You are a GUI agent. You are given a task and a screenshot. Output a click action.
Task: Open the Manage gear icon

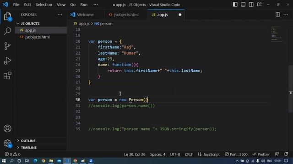[7, 143]
